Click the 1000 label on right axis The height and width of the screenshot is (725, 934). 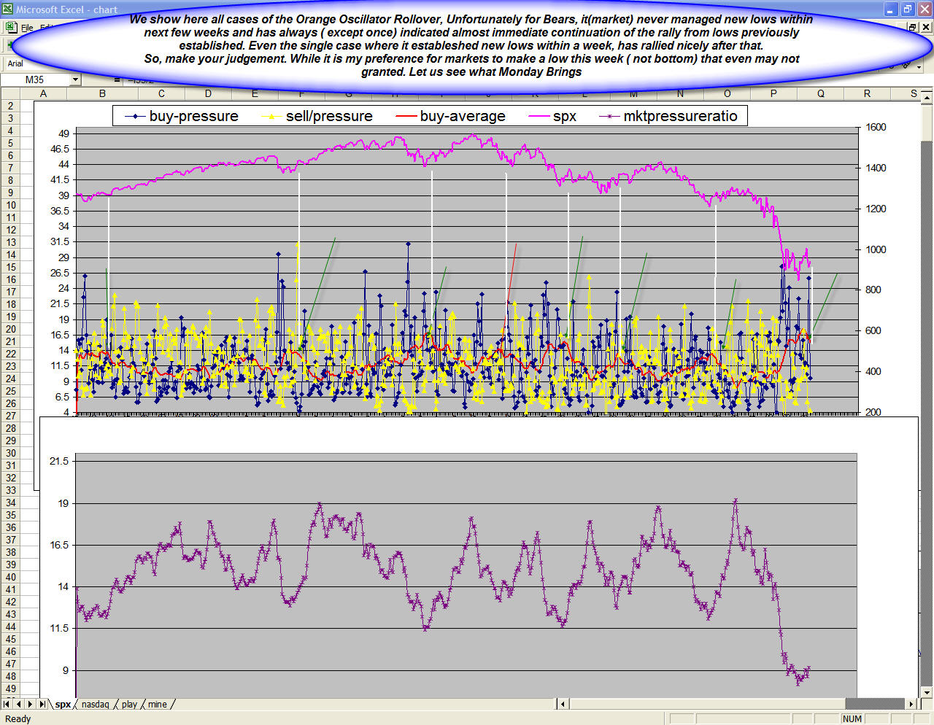click(876, 249)
